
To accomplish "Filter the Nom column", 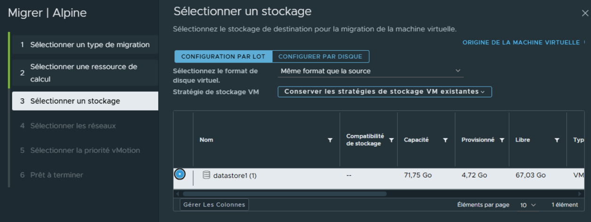I will [330, 140].
